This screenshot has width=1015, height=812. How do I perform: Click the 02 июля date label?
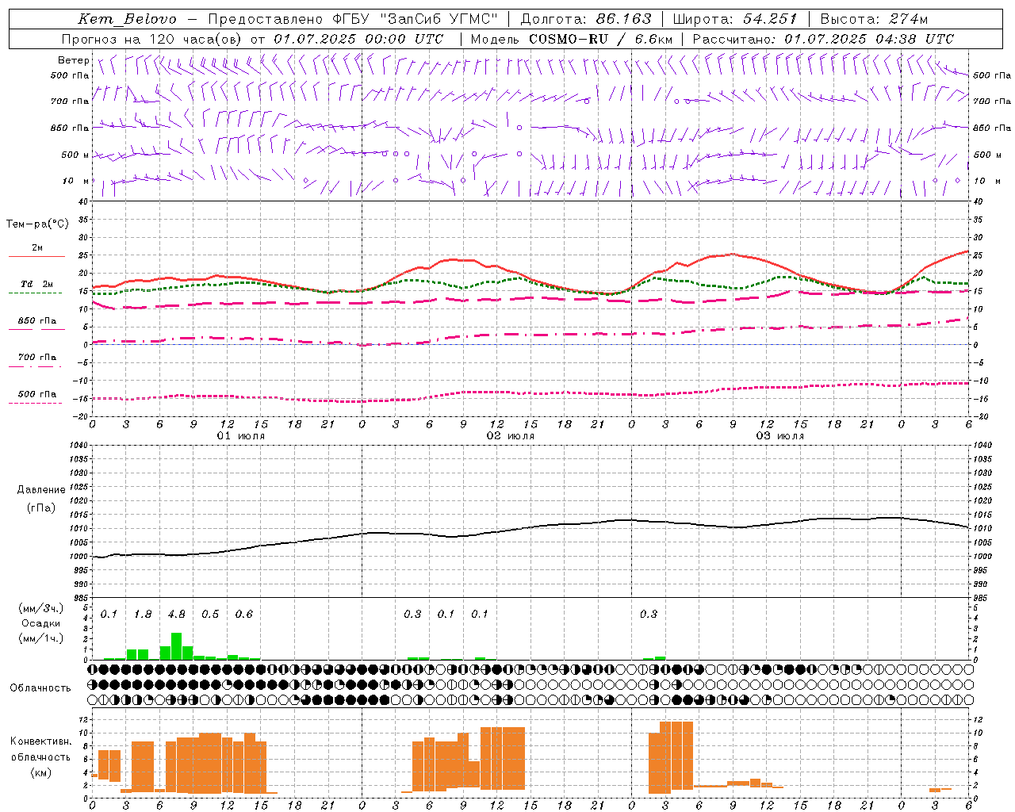point(511,436)
